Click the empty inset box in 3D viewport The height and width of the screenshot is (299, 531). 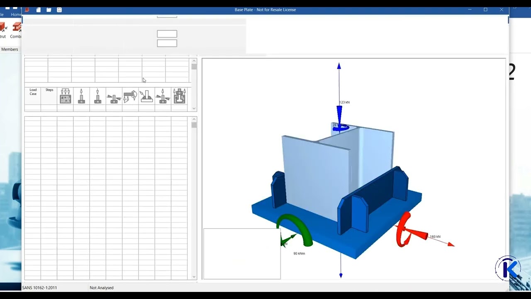[242, 254]
